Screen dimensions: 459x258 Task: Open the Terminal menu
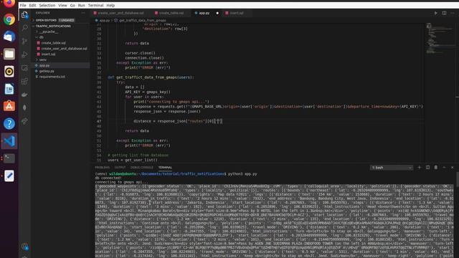[x=95, y=5]
